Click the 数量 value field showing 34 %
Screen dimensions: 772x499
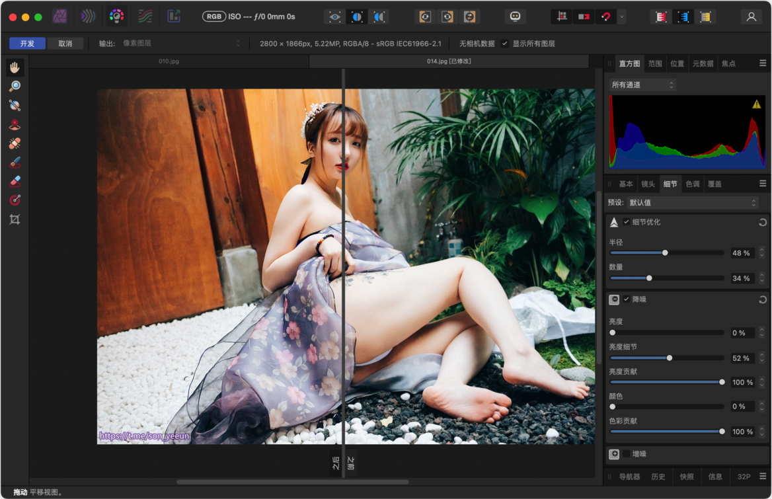pos(741,278)
